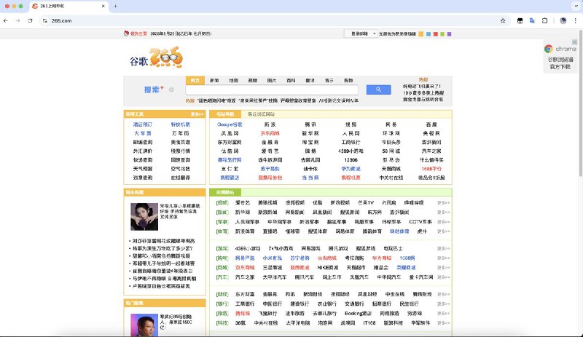This screenshot has height=337, width=583.
Task: Open the Extensions puzzle icon
Action: coord(546,20)
